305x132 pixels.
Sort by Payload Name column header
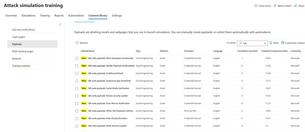point(88,51)
